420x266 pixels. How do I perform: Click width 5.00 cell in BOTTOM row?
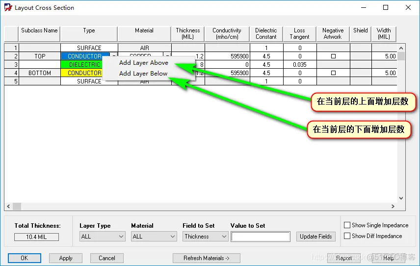click(x=384, y=73)
